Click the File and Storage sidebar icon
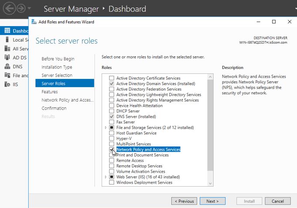The height and width of the screenshot is (208, 297). [x=7, y=75]
